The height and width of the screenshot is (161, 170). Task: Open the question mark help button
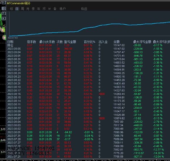click(4, 13)
